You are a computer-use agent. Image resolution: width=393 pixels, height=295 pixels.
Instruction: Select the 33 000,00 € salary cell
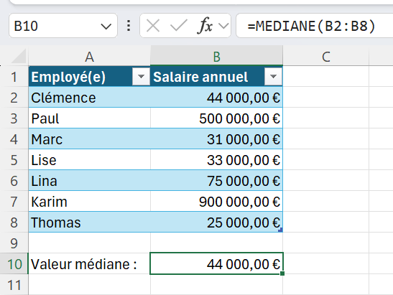216,160
